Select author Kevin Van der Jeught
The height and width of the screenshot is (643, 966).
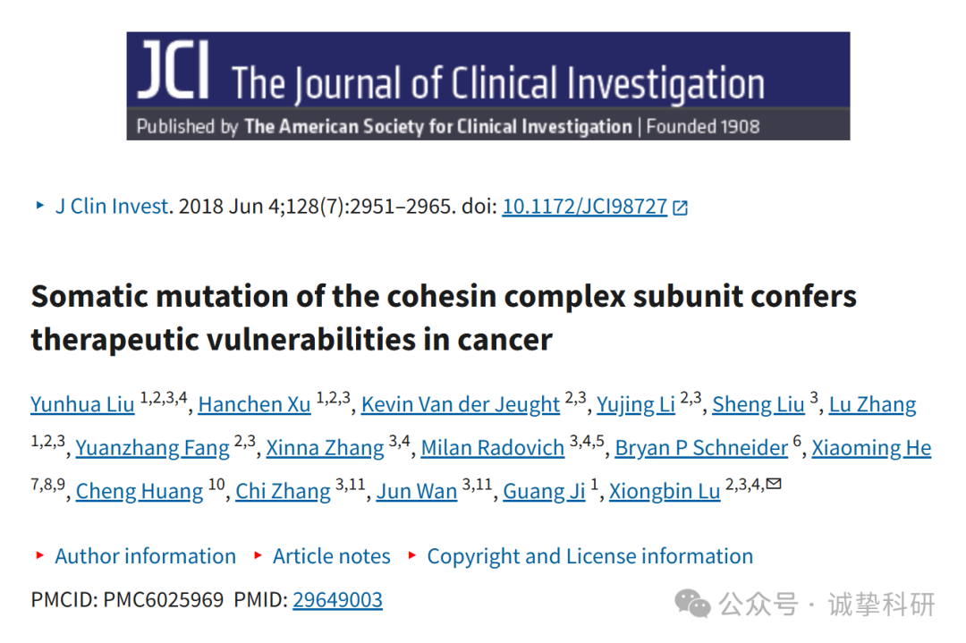(461, 404)
